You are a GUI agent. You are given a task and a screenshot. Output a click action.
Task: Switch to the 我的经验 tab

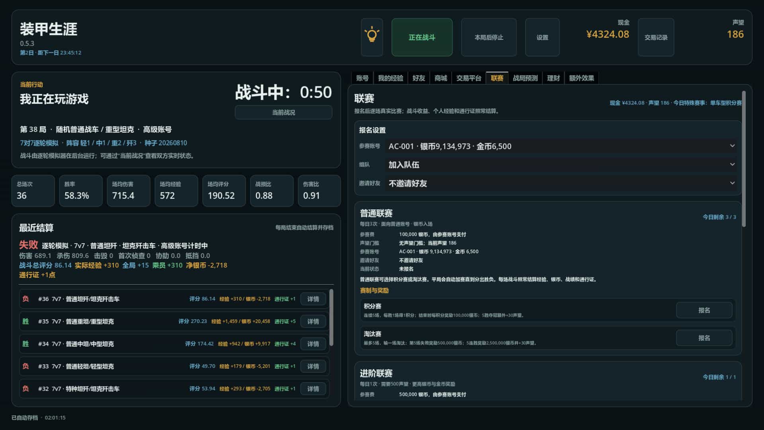[390, 78]
